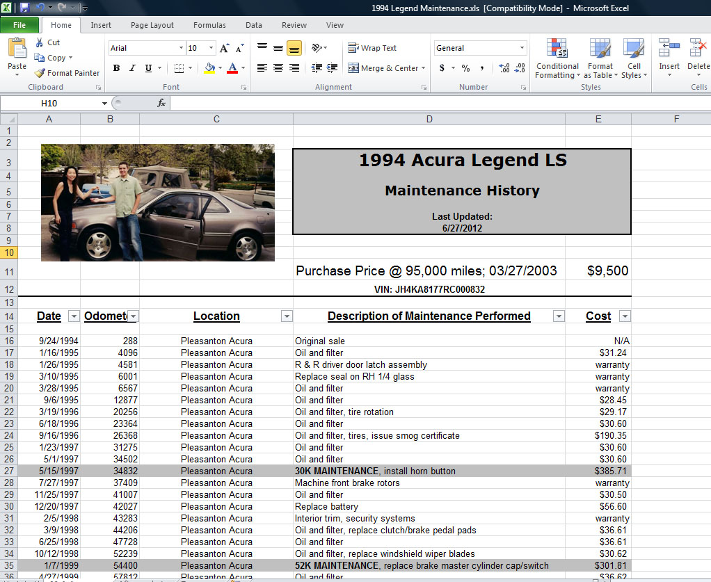This screenshot has width=711, height=582.
Task: Click the green File button
Action: [19, 25]
